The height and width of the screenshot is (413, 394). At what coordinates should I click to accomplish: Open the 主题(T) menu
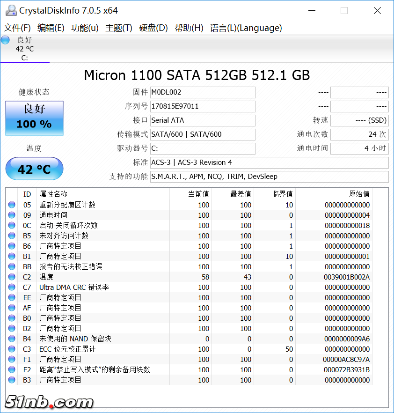coord(119,28)
